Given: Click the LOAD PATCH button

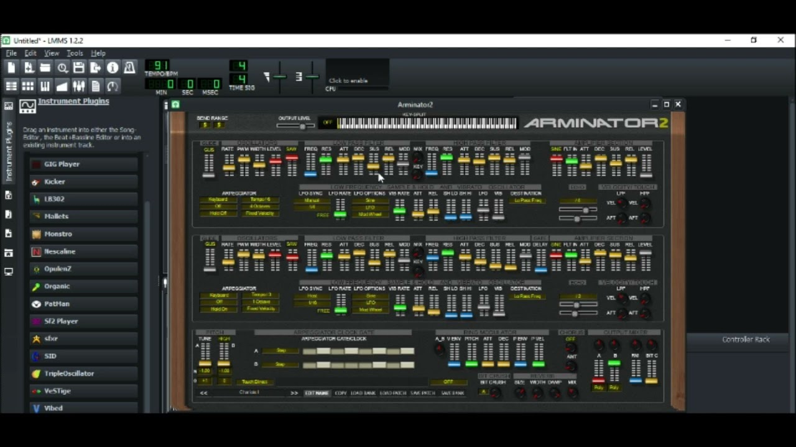Looking at the screenshot, I should coord(393,393).
